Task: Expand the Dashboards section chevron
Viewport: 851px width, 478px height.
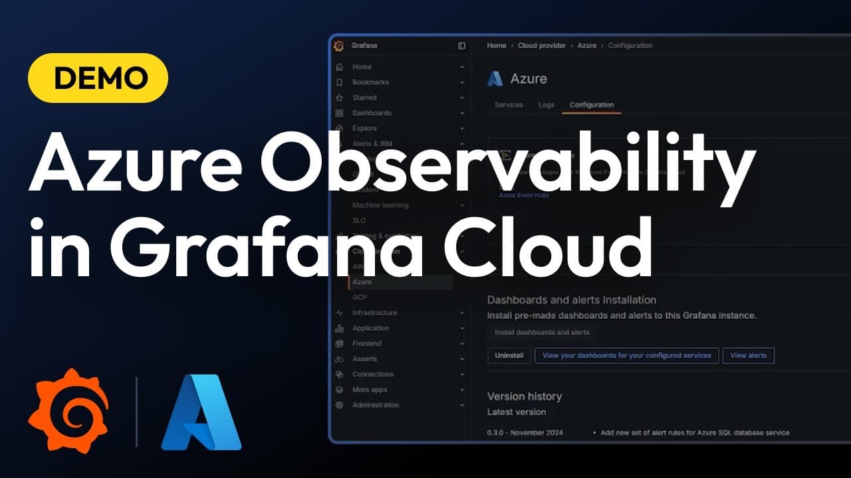Action: point(462,113)
